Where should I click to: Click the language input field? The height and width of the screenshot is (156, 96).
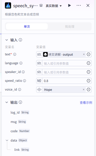click(x=64, y=63)
